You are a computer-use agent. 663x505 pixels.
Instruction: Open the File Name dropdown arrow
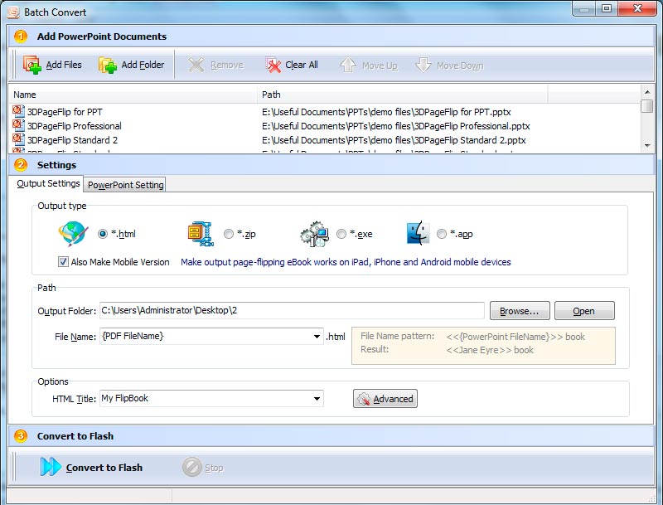click(317, 337)
